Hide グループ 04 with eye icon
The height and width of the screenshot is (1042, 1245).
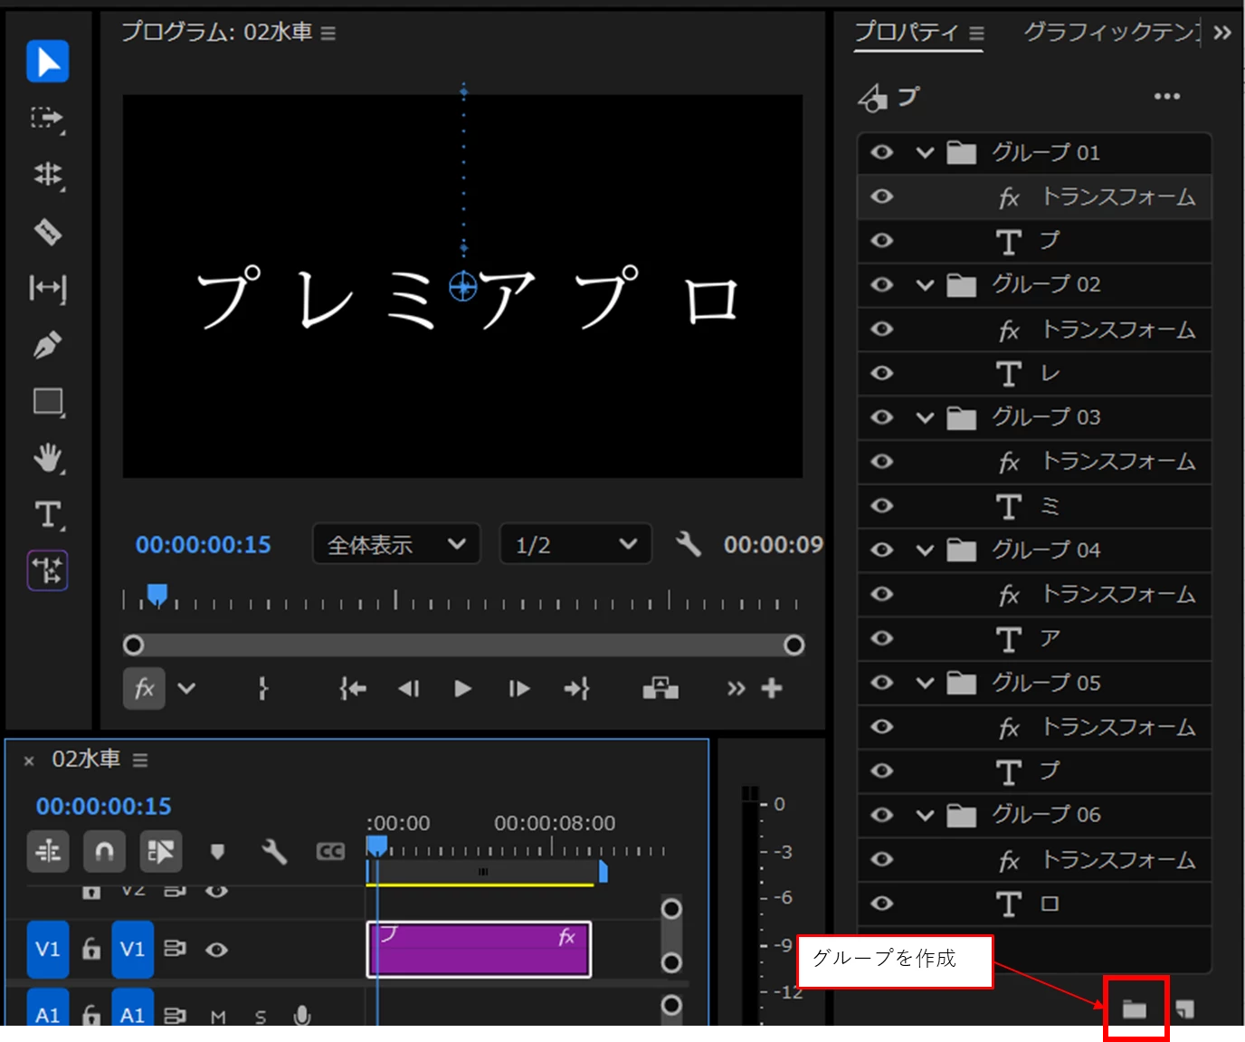(x=882, y=550)
